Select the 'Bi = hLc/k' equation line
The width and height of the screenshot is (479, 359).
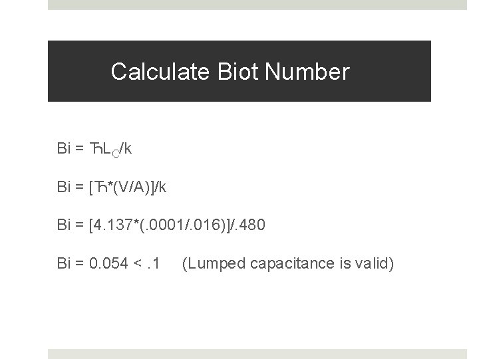[x=94, y=148]
